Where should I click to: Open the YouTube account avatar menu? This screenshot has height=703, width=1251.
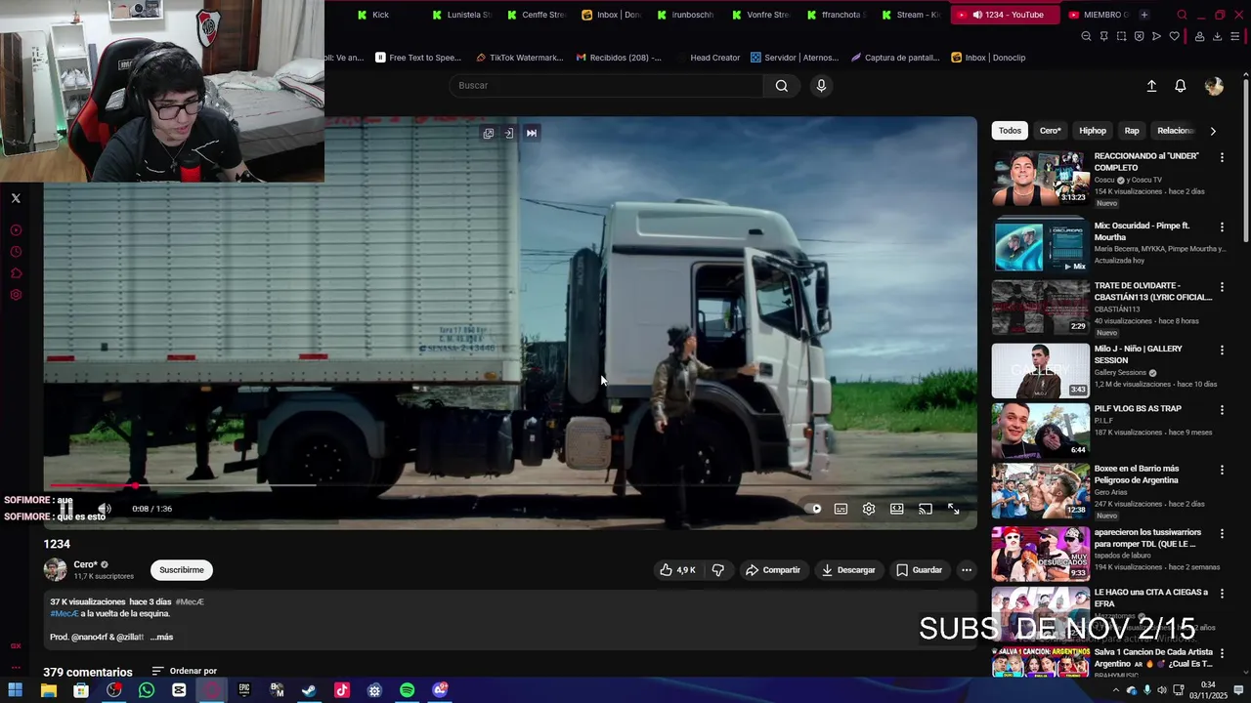point(1214,86)
